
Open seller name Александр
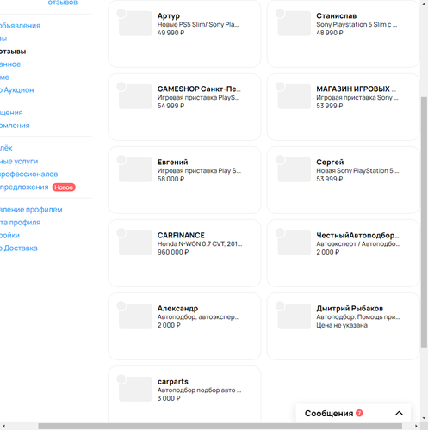[x=177, y=309]
